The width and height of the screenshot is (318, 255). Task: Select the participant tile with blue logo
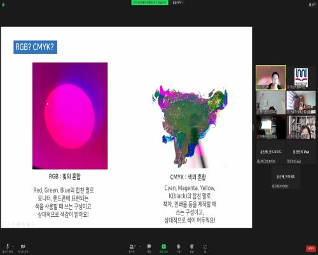pyautogui.click(x=301, y=78)
